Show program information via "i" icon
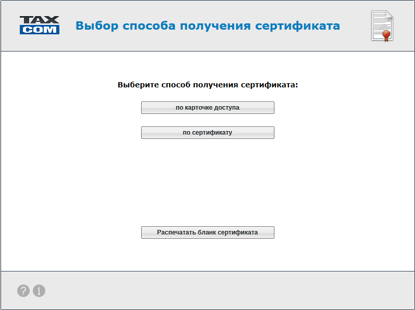The height and width of the screenshot is (310, 415). coord(39,291)
